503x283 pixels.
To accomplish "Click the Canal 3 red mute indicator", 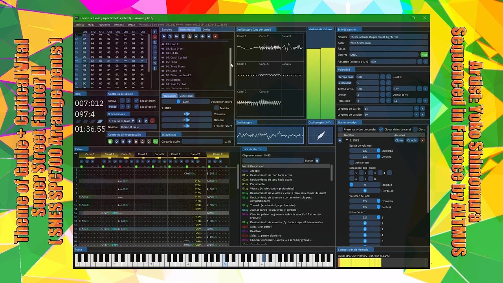I will click(x=120, y=167).
